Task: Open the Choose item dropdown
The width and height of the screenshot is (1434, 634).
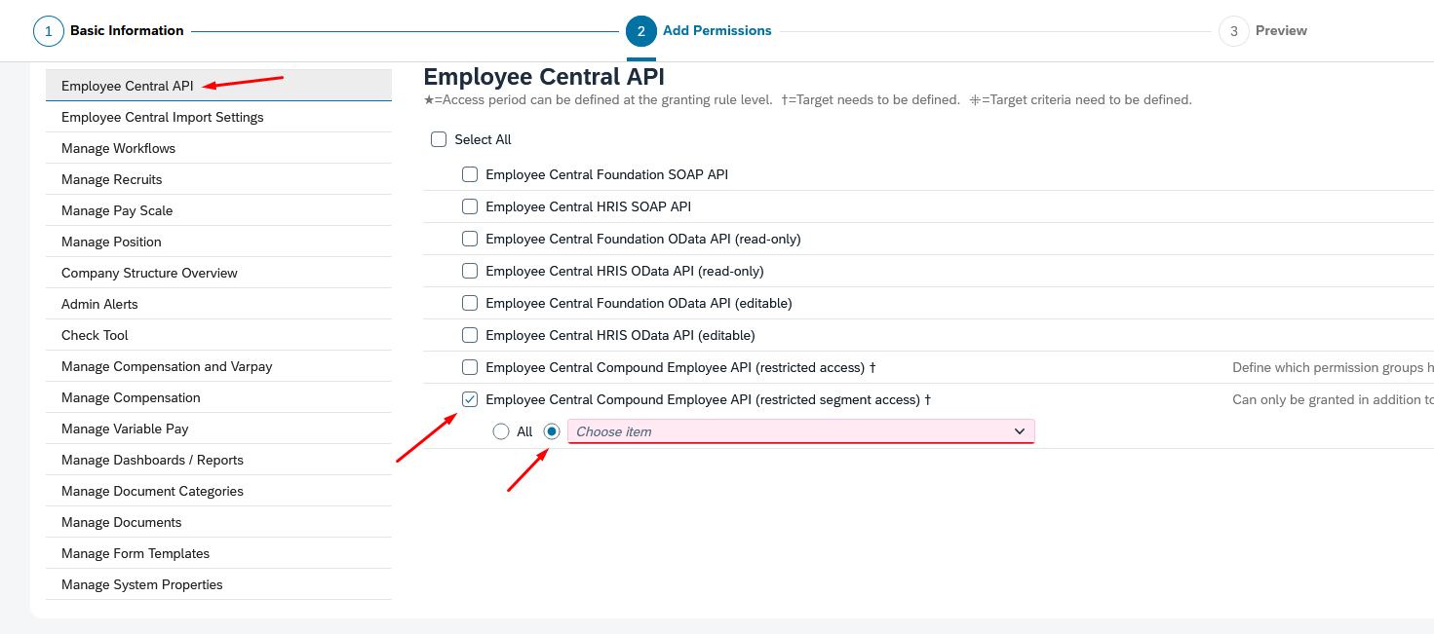Action: 790,431
